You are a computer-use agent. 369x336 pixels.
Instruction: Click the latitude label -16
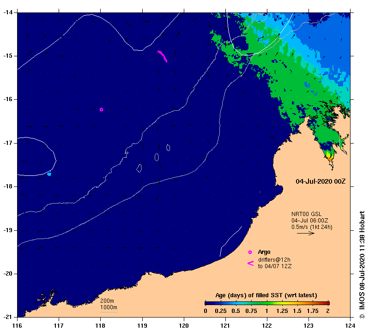point(7,99)
